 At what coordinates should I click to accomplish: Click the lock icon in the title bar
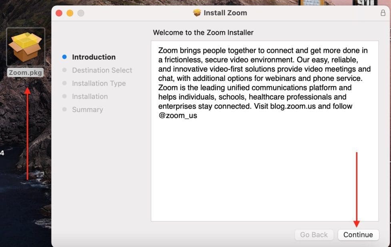383,13
